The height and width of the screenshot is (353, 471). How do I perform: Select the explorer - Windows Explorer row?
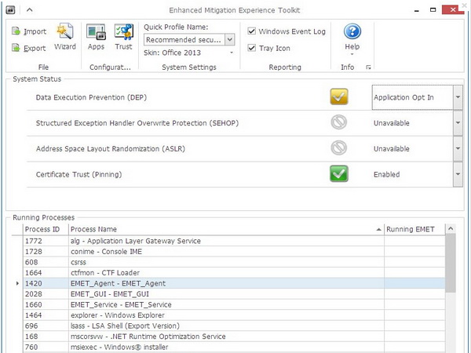234,315
